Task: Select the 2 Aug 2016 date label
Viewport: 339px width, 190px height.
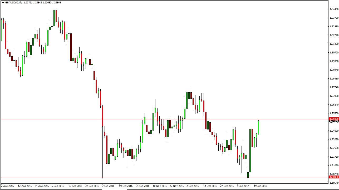Action: pyautogui.click(x=7, y=186)
